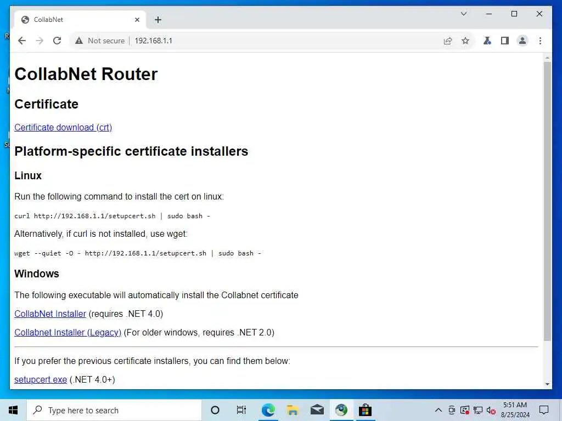Click the Linux subsection heading
The image size is (562, 421).
click(28, 176)
